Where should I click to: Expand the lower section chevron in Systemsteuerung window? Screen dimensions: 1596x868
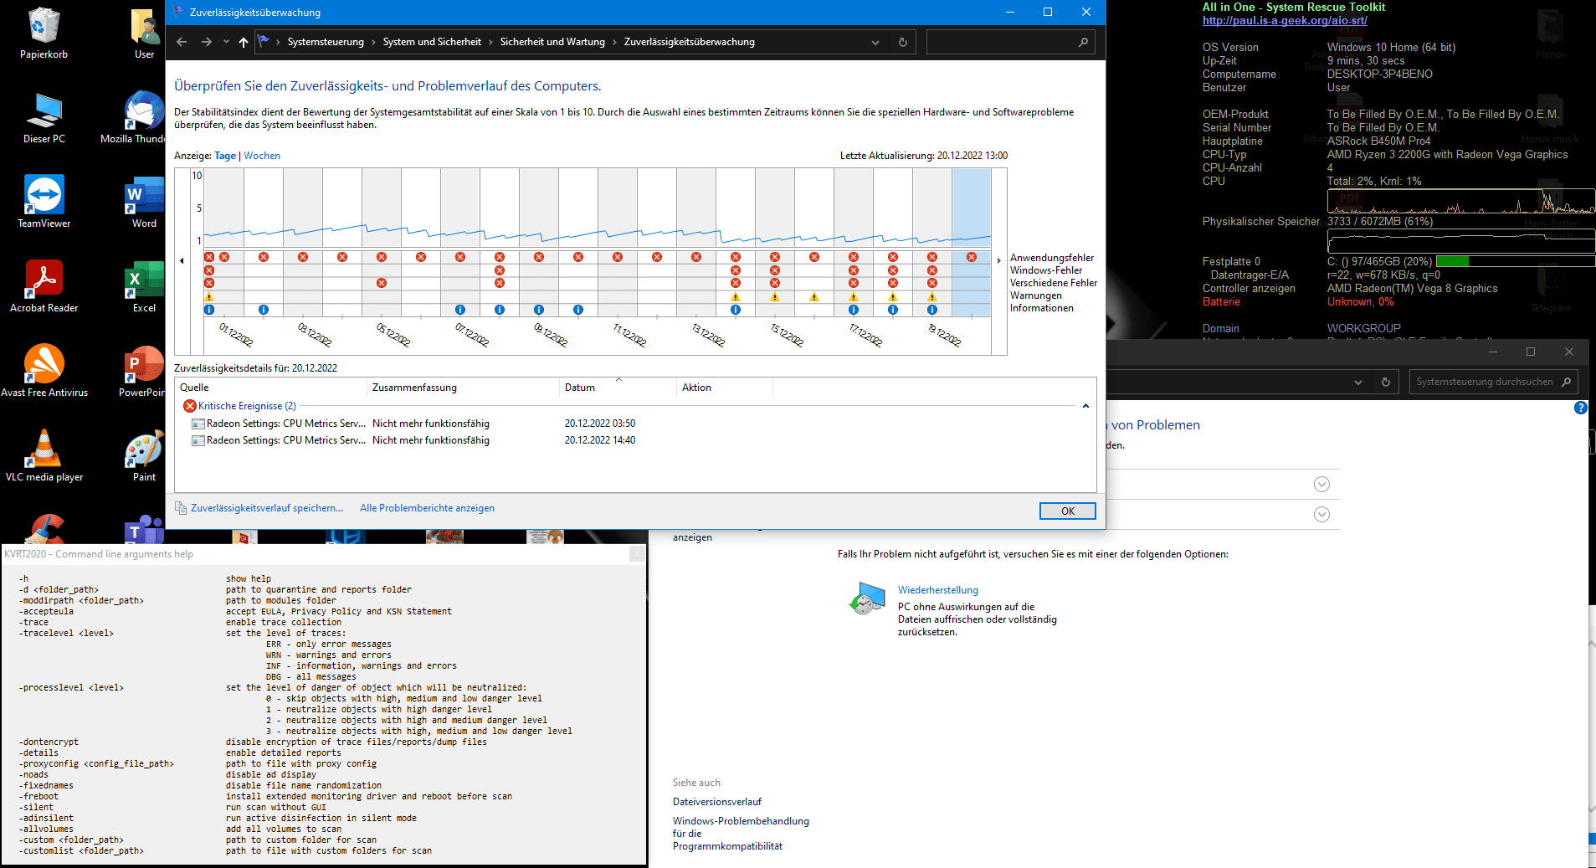click(1321, 515)
